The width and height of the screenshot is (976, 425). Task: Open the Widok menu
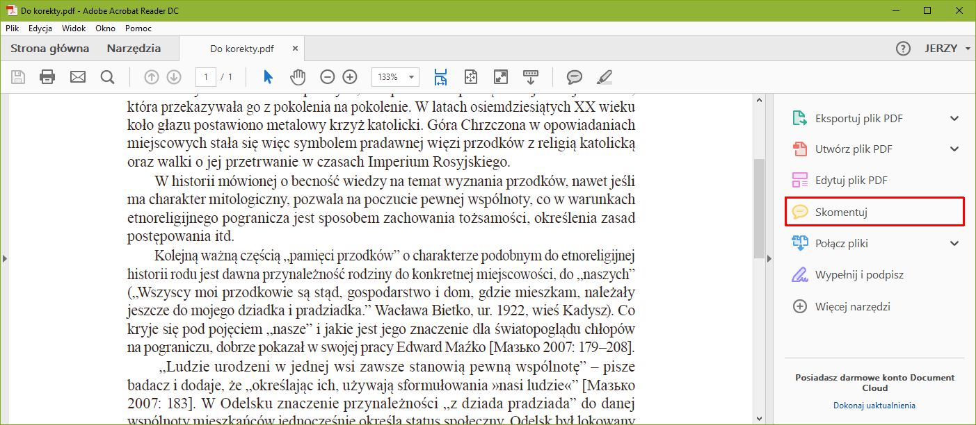coord(73,28)
